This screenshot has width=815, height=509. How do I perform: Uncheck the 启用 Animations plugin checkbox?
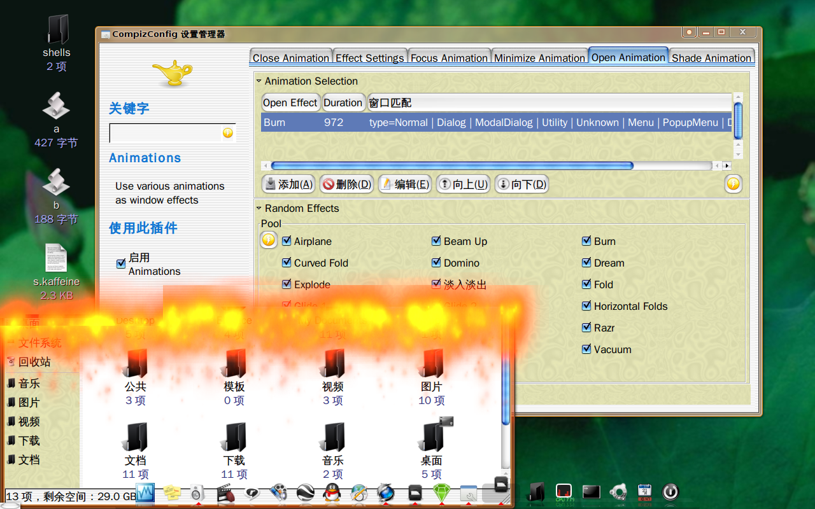click(121, 263)
